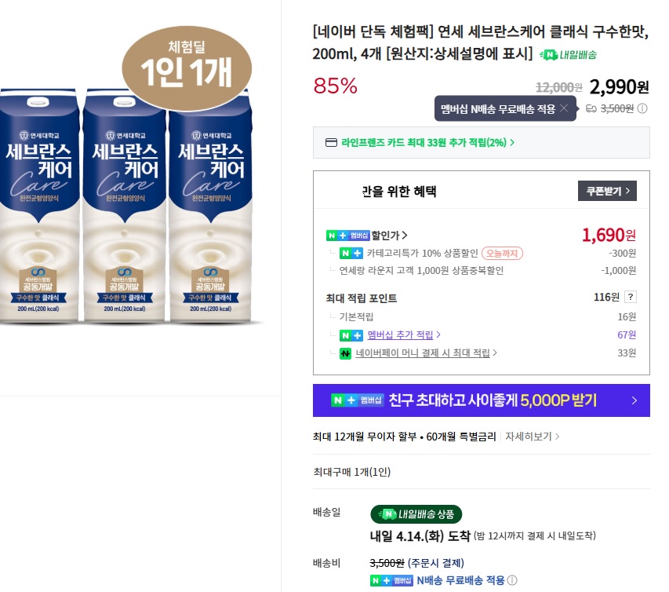Click the 내일배송 badge beside the product title
This screenshot has width=669, height=592.
(x=569, y=55)
